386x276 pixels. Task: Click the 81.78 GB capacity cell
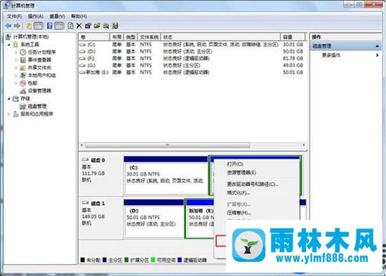click(293, 58)
